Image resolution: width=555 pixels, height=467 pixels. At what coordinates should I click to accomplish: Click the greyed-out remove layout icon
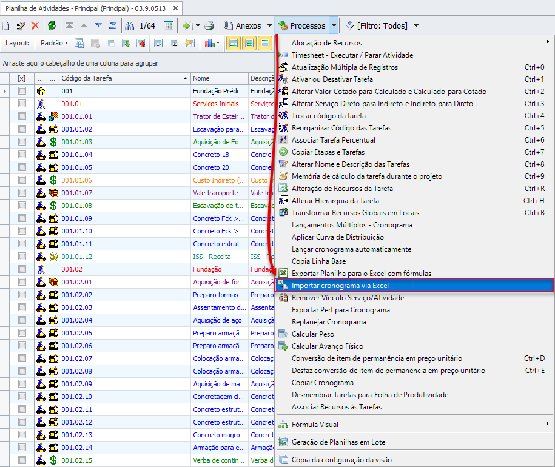pos(95,43)
